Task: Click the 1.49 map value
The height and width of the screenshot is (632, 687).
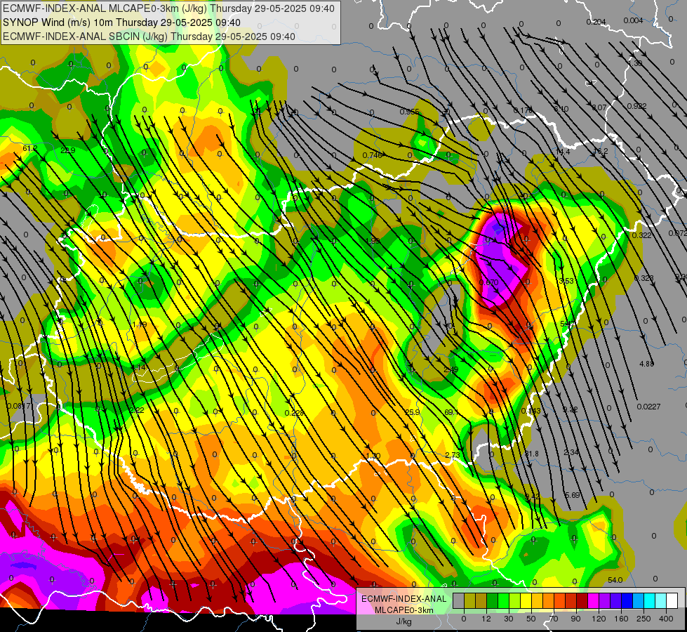Action: point(140,325)
